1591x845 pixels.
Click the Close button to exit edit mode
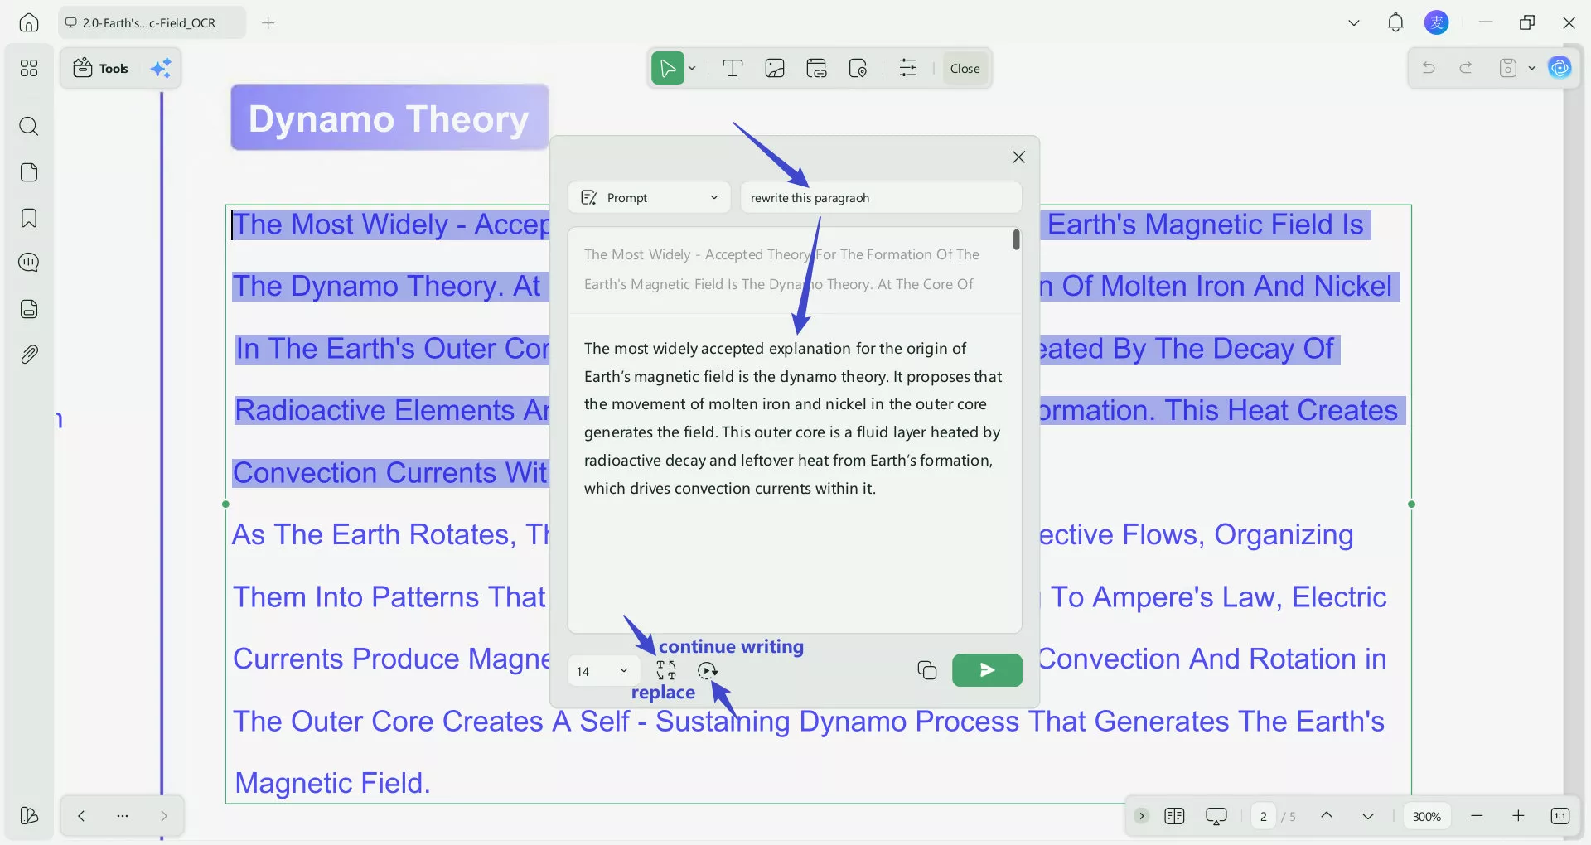point(965,68)
